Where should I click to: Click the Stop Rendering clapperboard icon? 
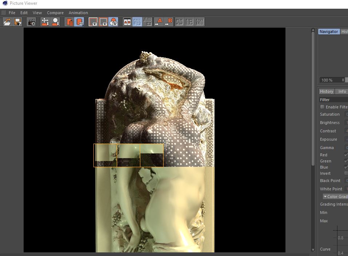click(x=31, y=22)
